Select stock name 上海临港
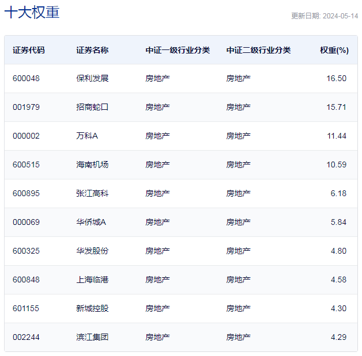The image size is (362, 356). (x=92, y=280)
